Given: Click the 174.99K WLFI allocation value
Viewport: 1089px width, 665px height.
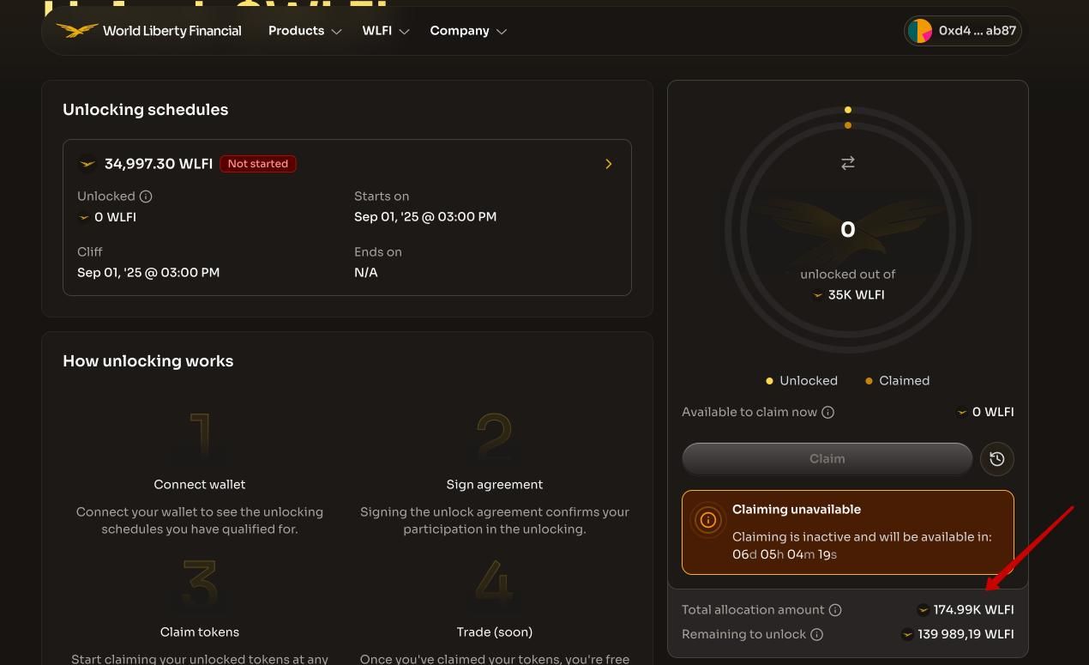Looking at the screenshot, I should [973, 610].
